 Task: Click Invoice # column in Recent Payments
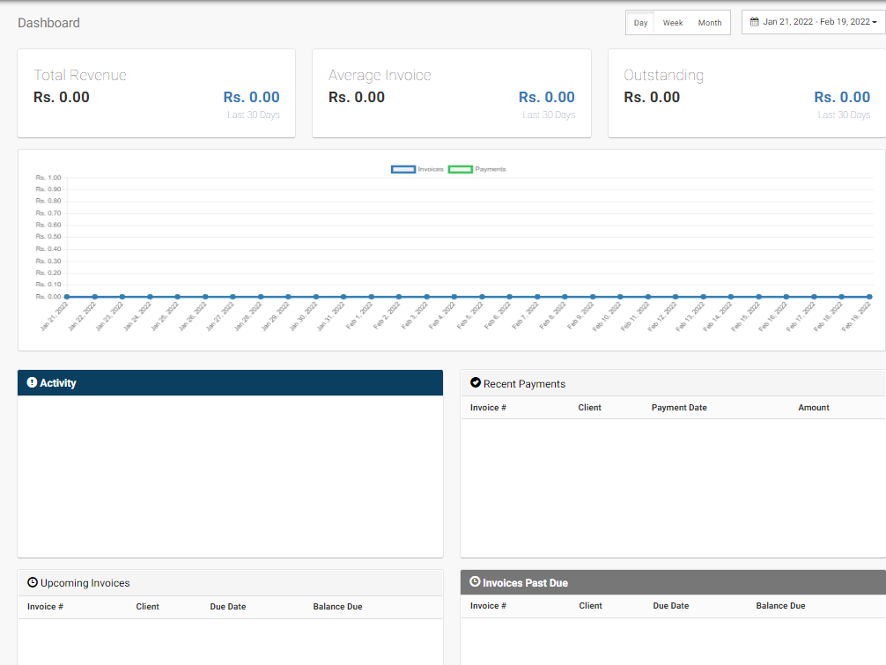(488, 407)
